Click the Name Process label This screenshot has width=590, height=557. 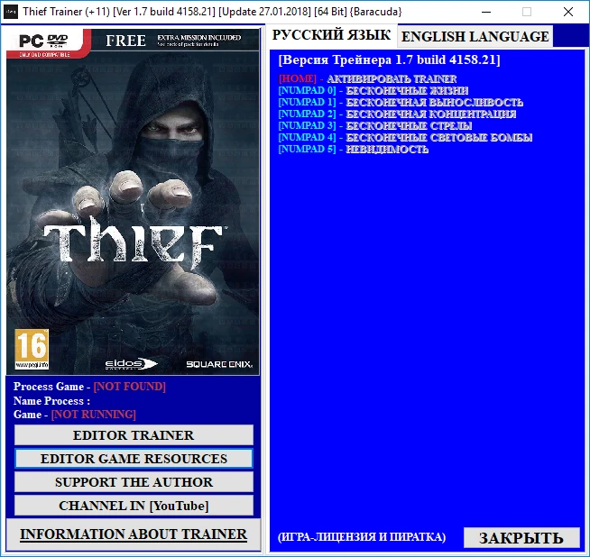click(52, 401)
